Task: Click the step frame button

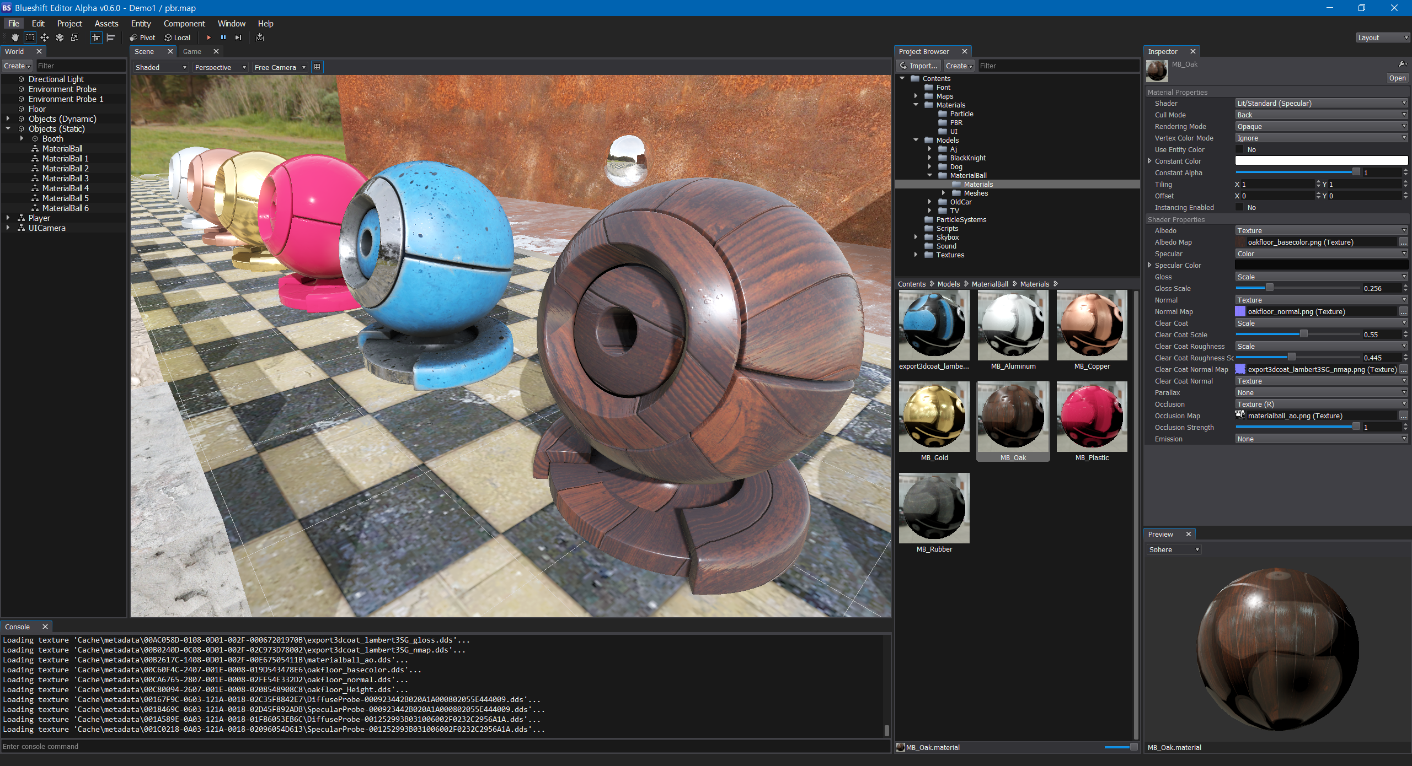Action: [x=238, y=37]
